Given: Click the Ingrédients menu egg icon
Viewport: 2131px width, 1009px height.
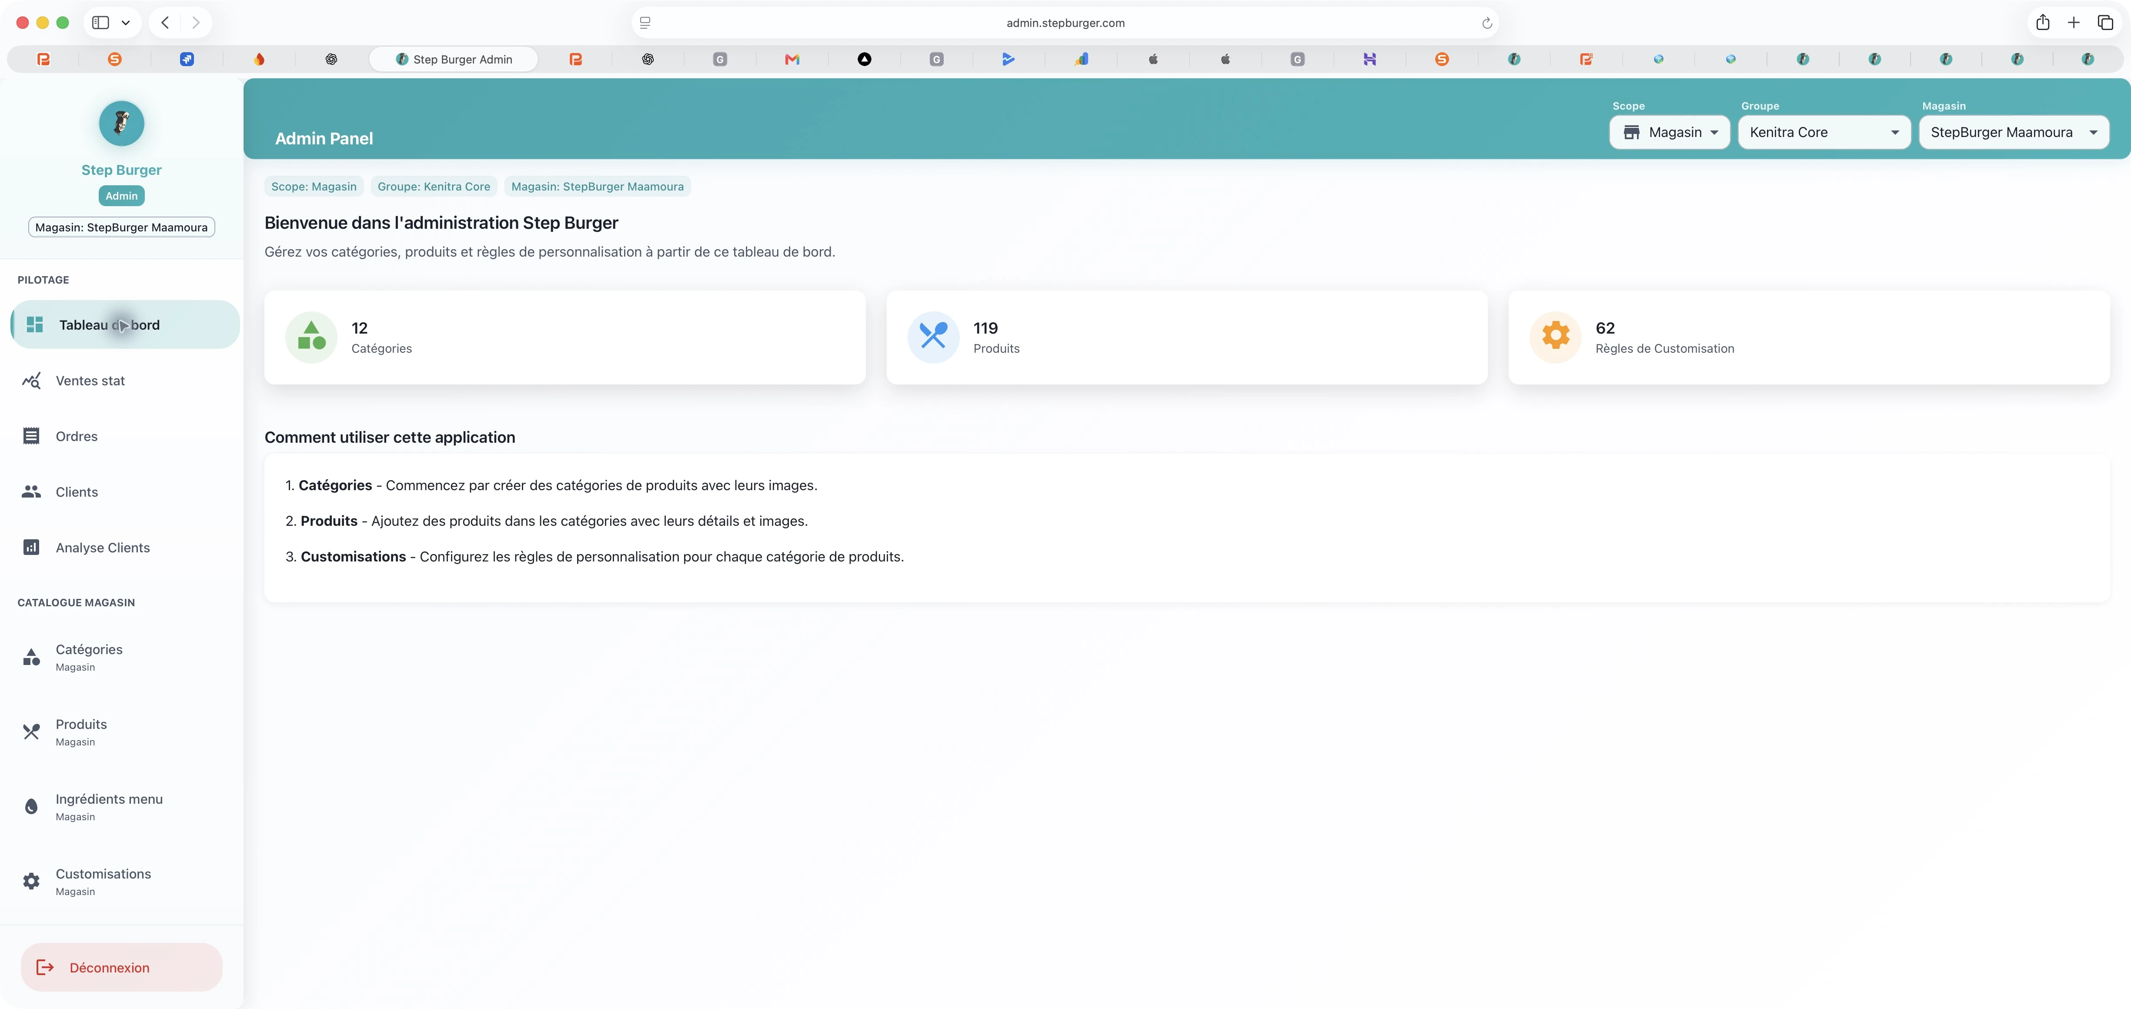Looking at the screenshot, I should click(x=31, y=806).
